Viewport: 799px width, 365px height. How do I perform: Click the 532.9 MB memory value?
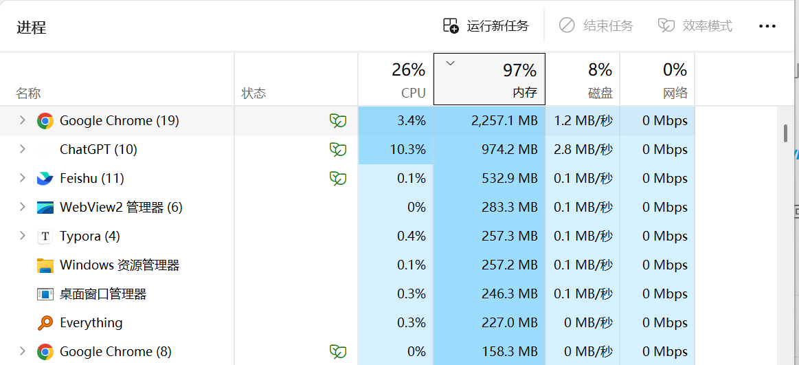click(510, 179)
